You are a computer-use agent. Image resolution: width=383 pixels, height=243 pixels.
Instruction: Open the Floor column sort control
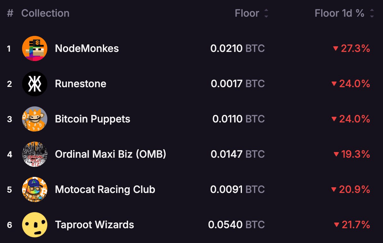(266, 13)
